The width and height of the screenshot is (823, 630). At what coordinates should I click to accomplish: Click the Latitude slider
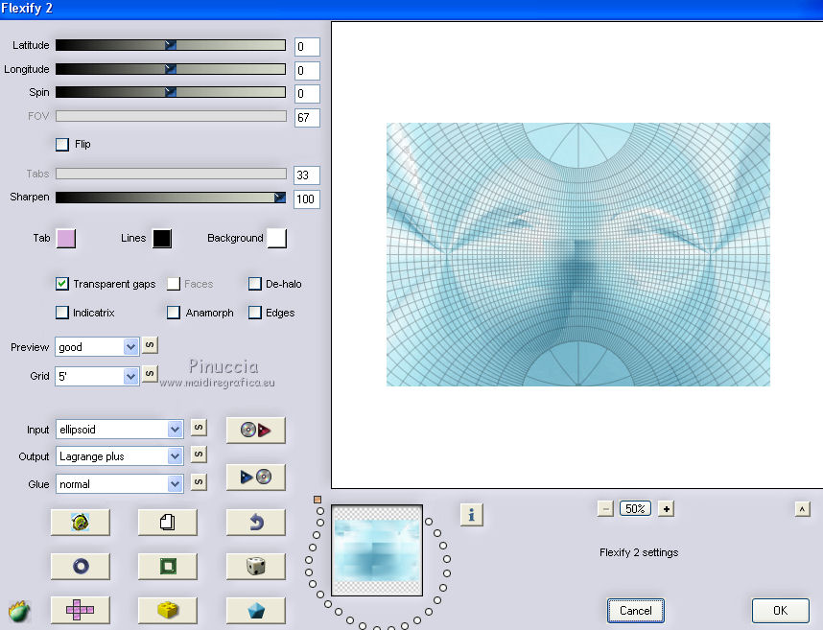click(x=171, y=45)
